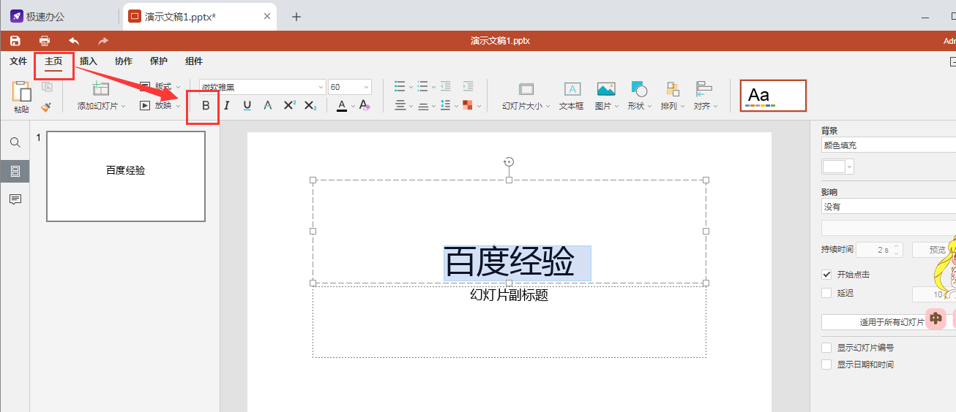Switch to the 保护 tab
Screen dimensions: 956x412
pyautogui.click(x=159, y=61)
